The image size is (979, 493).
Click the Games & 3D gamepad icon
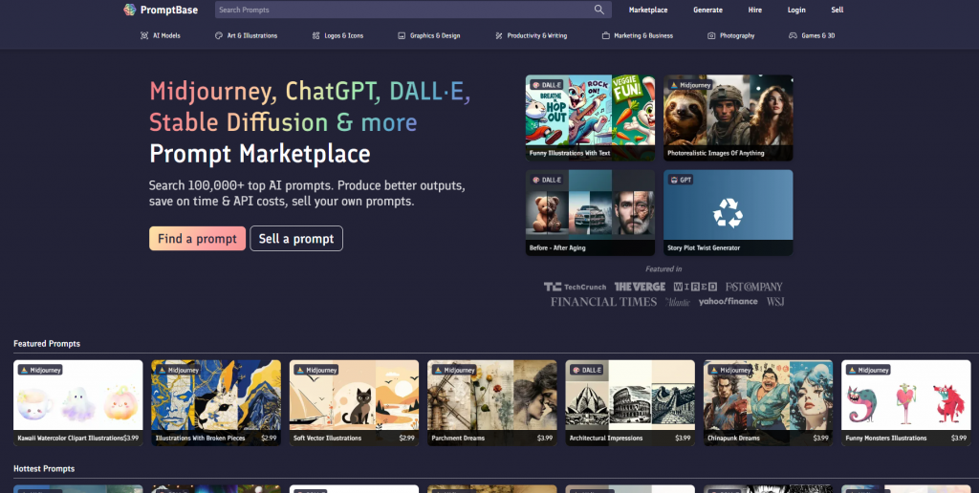(x=793, y=35)
